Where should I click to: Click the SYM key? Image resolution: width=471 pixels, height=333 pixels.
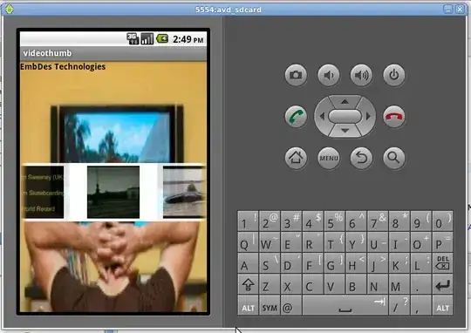[x=270, y=305]
